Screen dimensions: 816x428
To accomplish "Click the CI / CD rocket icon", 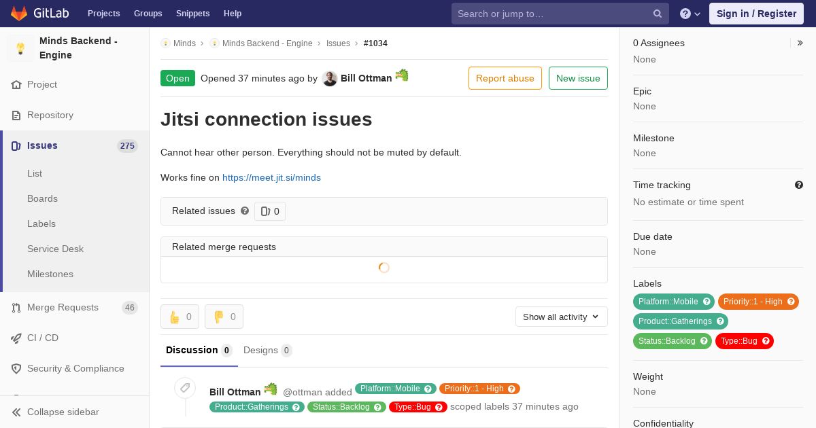I will pos(16,338).
